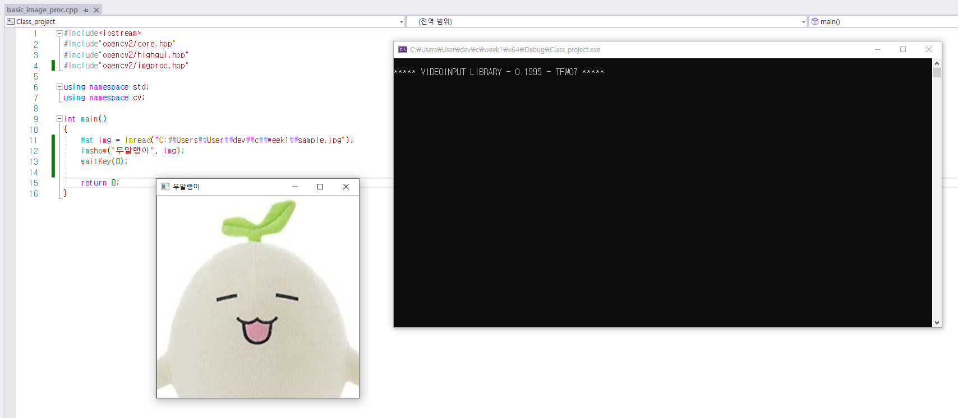Click line number 8 in the gutter

36,108
